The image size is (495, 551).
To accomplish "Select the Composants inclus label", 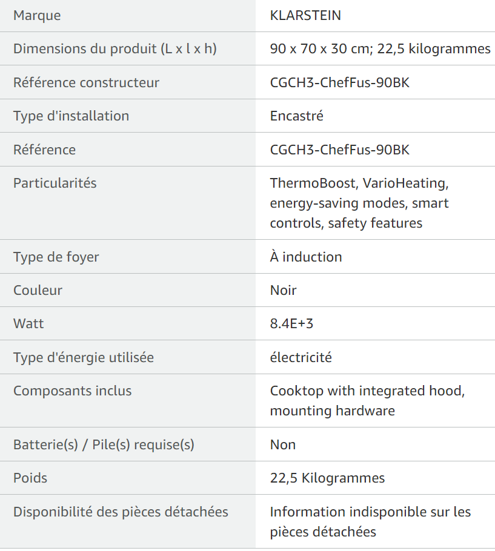I will 73,391.
